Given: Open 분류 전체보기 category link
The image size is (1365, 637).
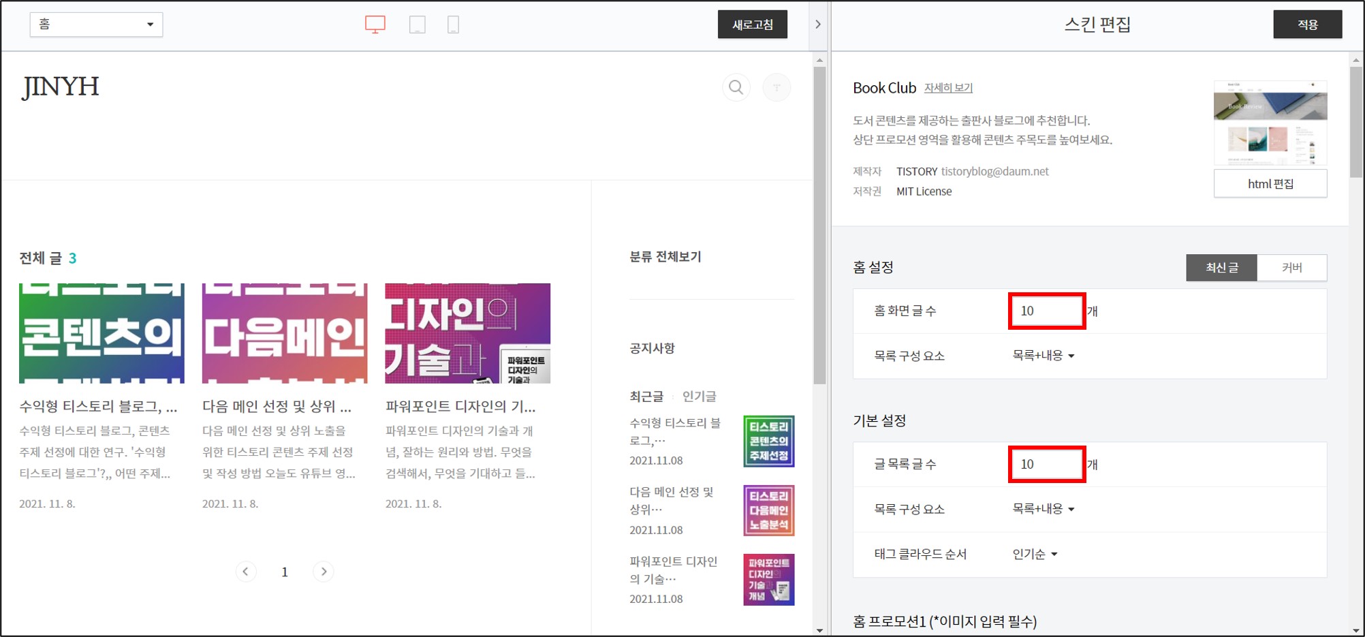Looking at the screenshot, I should tap(665, 257).
